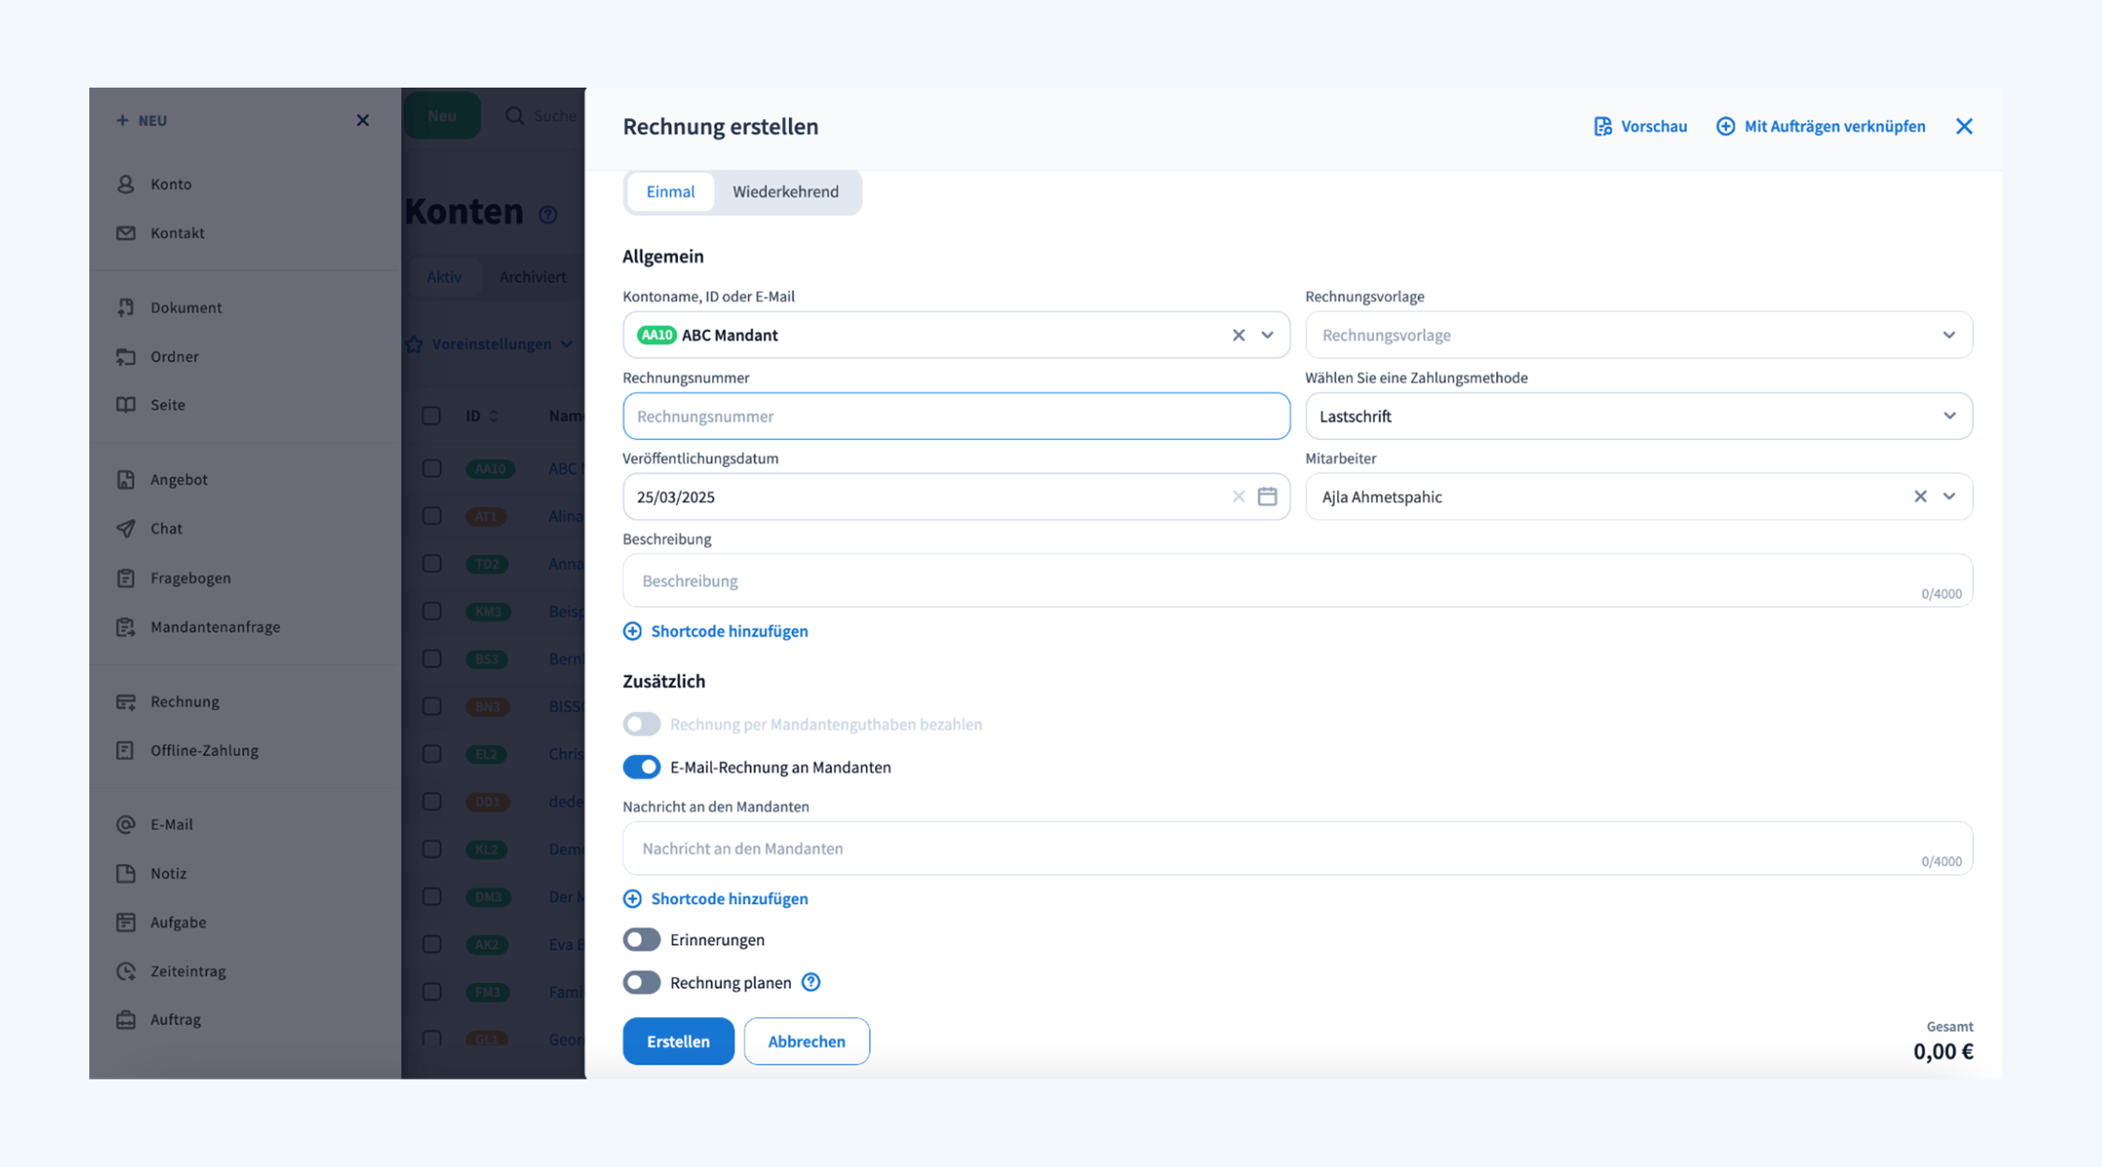Focus the Rechnungsnummer input field
2102x1167 pixels.
(x=956, y=416)
